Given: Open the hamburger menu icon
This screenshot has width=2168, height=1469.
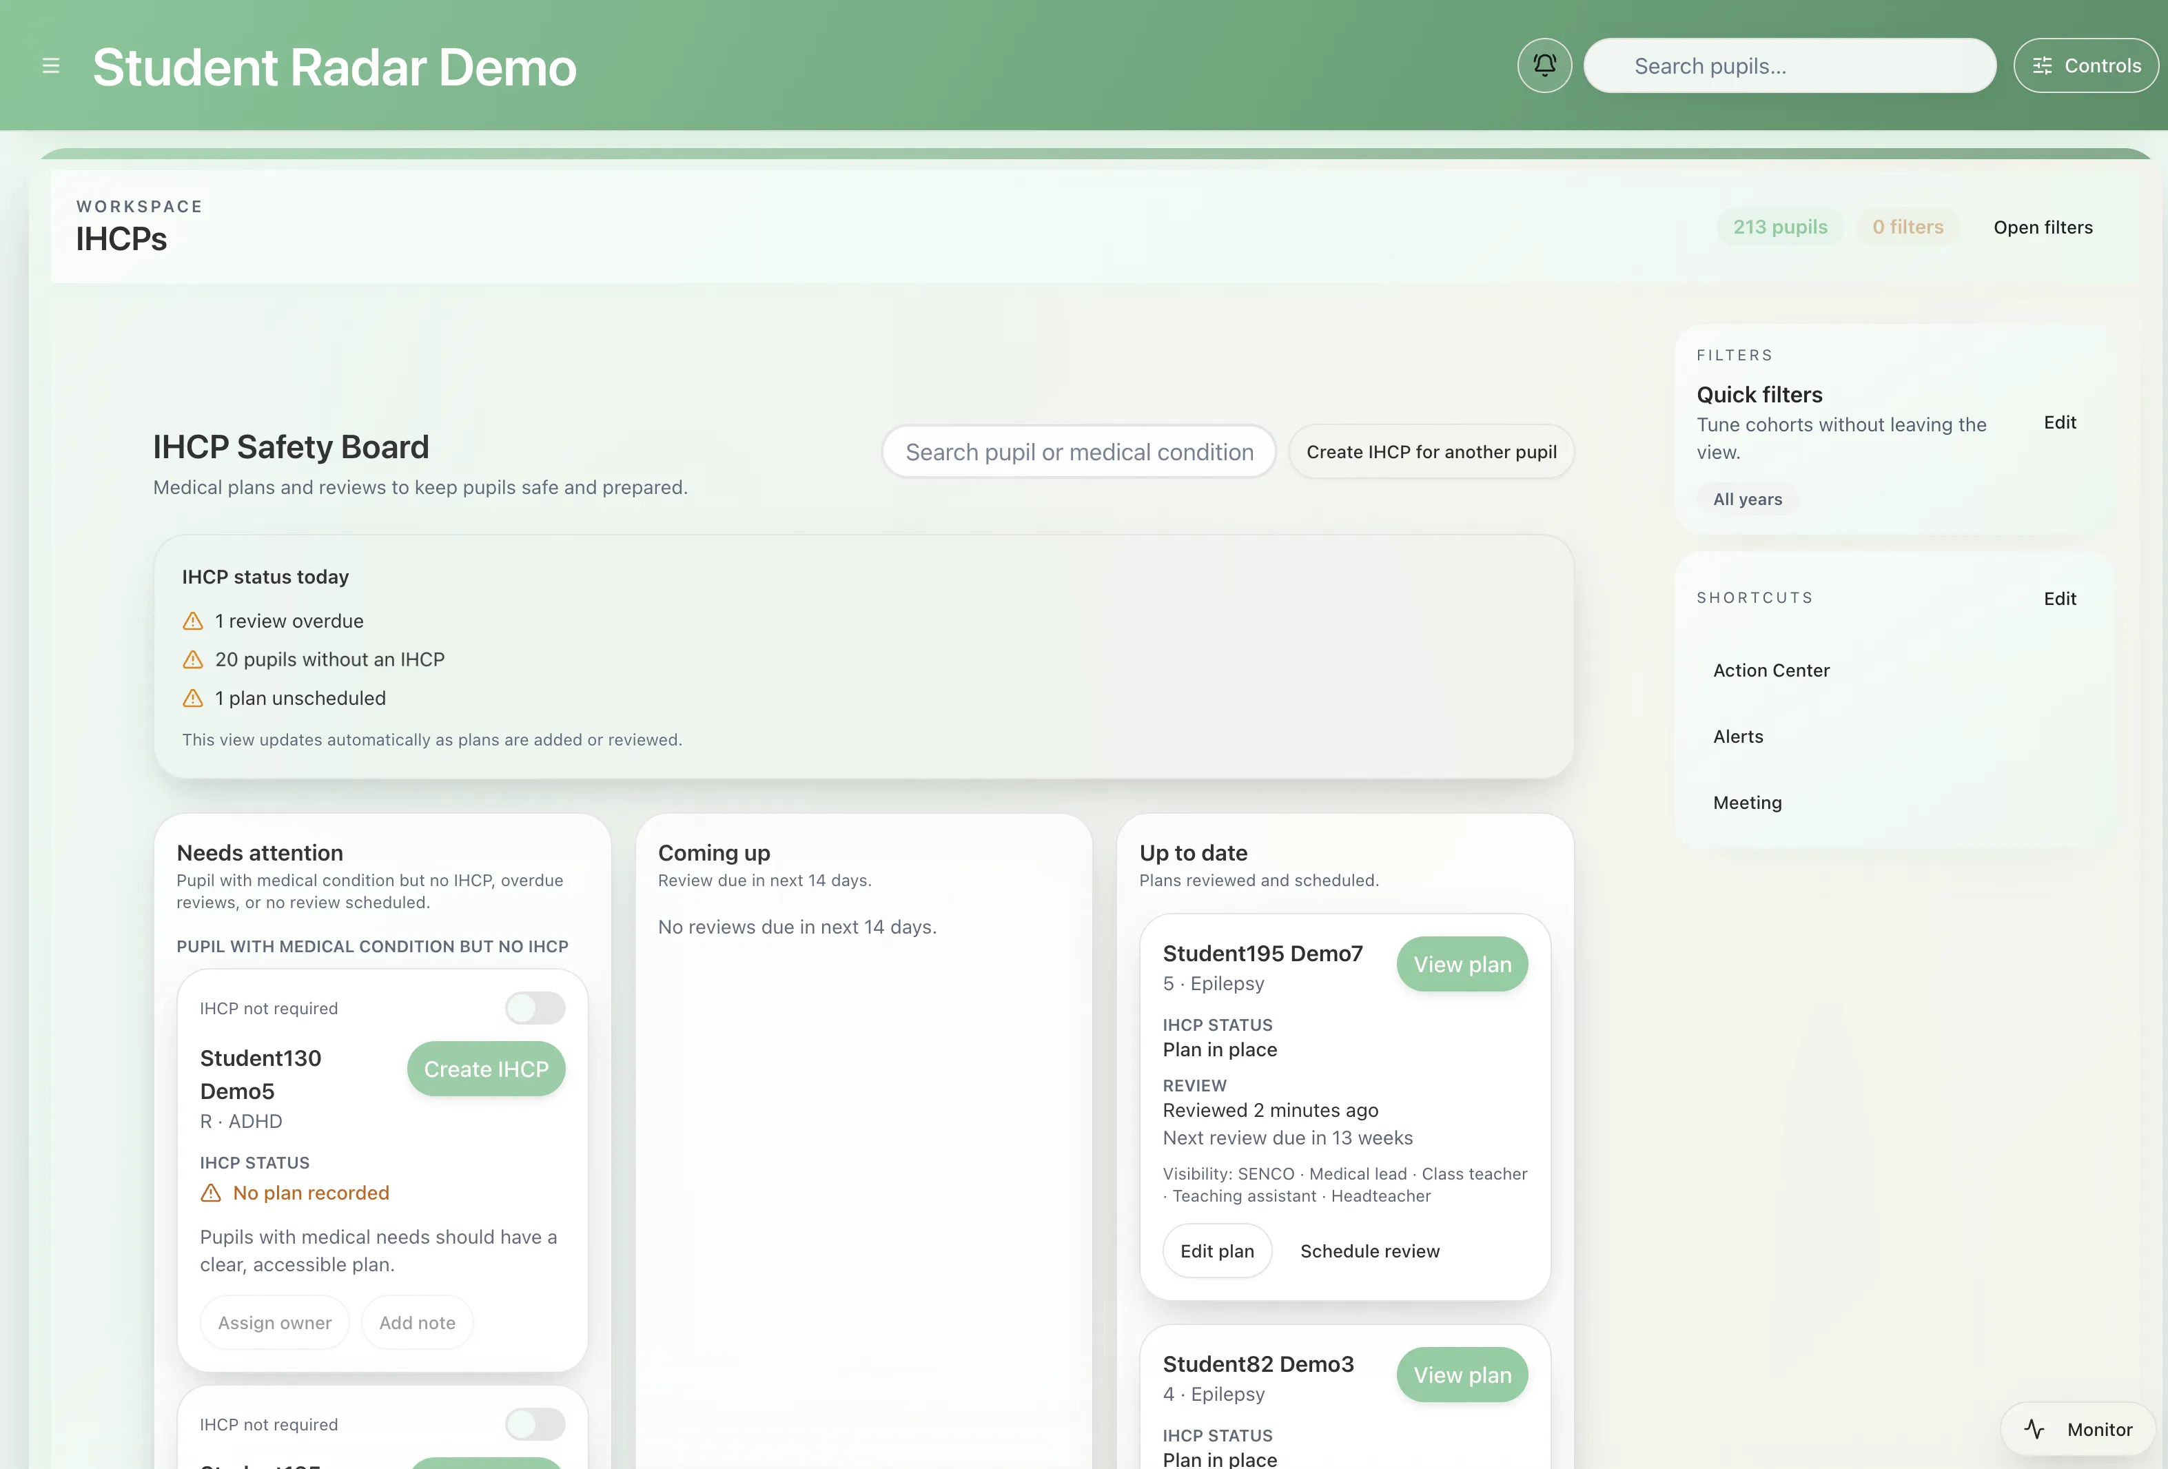Looking at the screenshot, I should pos(51,66).
